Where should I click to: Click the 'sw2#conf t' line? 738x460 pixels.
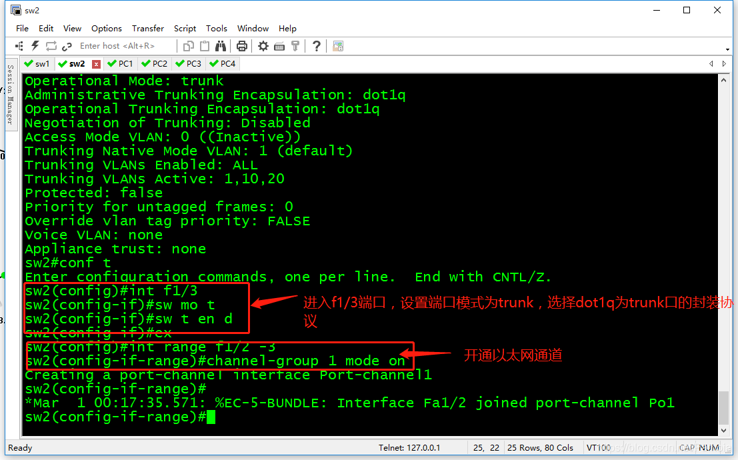tap(68, 263)
